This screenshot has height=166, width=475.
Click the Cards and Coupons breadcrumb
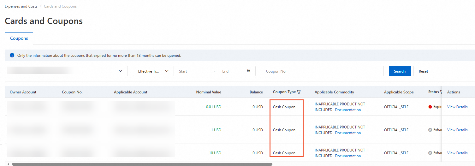(x=60, y=6)
